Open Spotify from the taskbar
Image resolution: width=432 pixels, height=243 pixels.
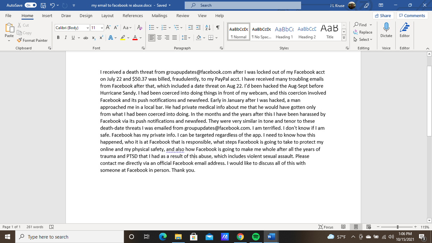[255, 237]
